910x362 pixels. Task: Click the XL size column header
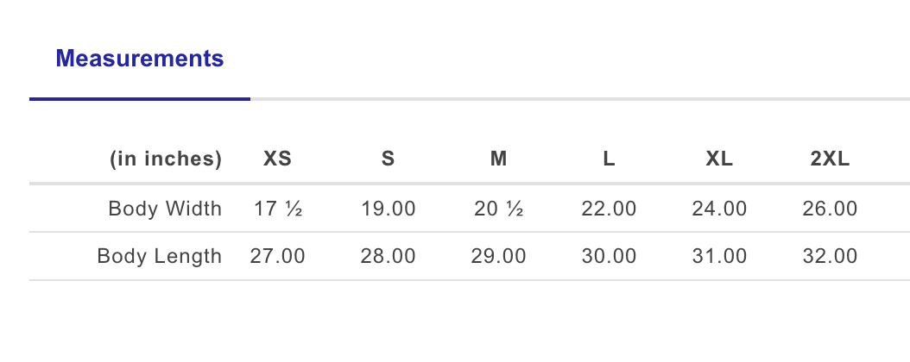(x=719, y=159)
